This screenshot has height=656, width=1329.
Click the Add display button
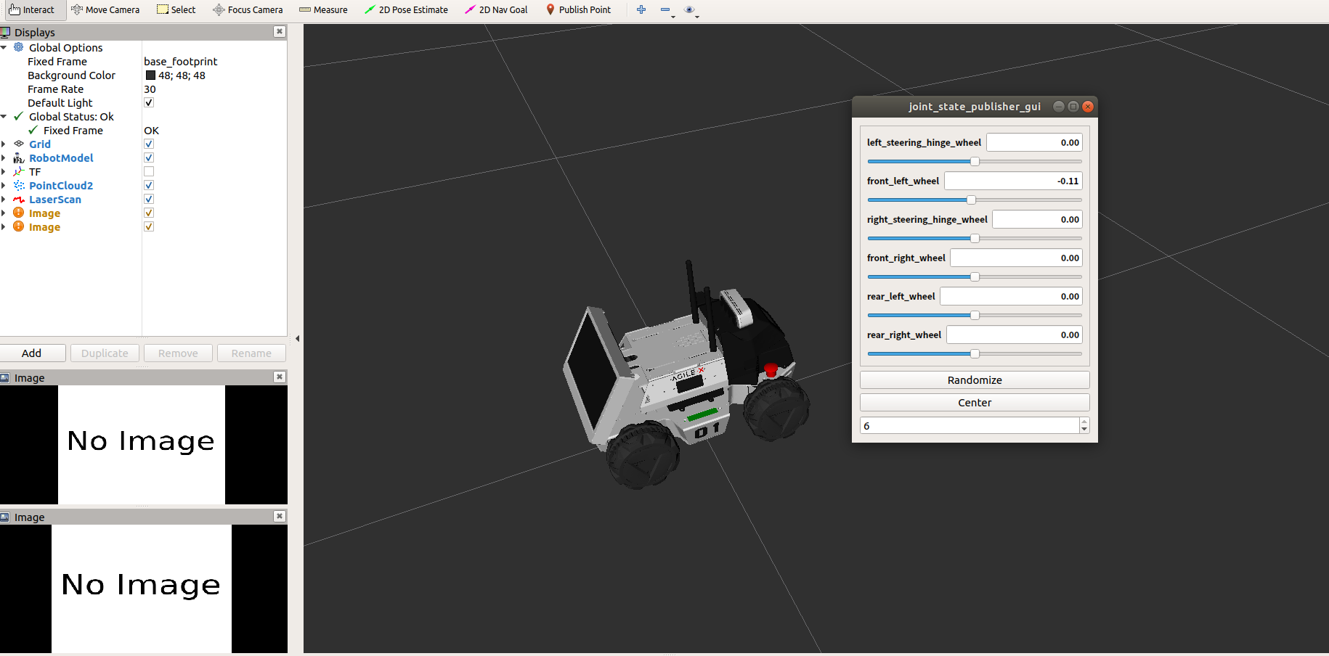pyautogui.click(x=32, y=353)
